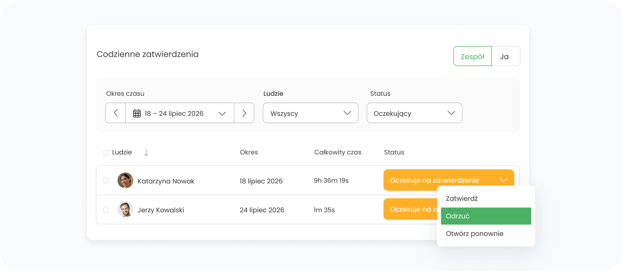The height and width of the screenshot is (271, 622).
Task: Click the calendar icon in date picker
Action: 137,114
